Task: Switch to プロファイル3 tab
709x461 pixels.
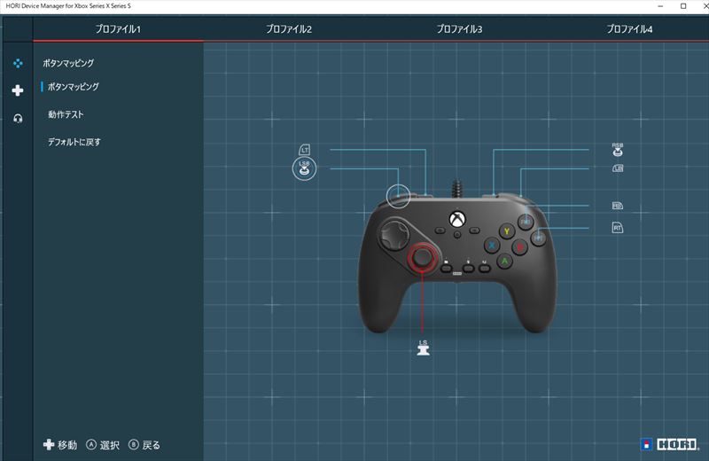Action: coord(459,29)
